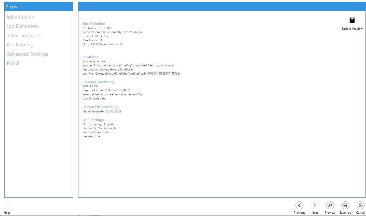Switch to the File Naming step

click(x=20, y=45)
